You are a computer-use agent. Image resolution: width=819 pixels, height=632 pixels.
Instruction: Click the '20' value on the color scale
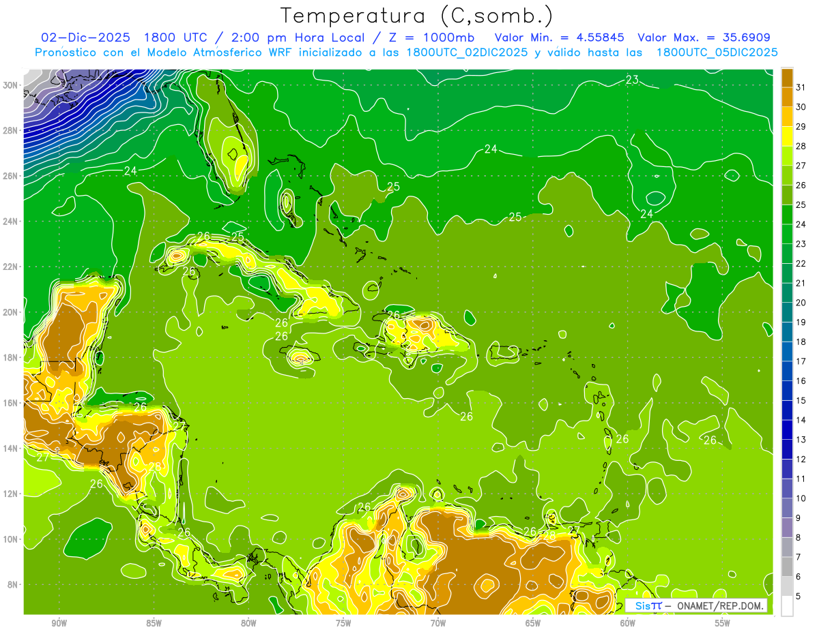pyautogui.click(x=801, y=303)
